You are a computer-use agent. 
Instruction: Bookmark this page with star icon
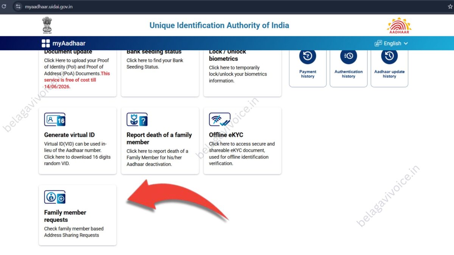point(450,6)
